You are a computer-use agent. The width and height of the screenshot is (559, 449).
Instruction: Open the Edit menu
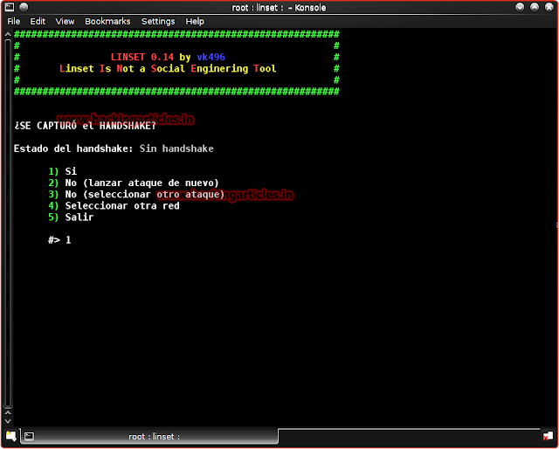coord(38,21)
